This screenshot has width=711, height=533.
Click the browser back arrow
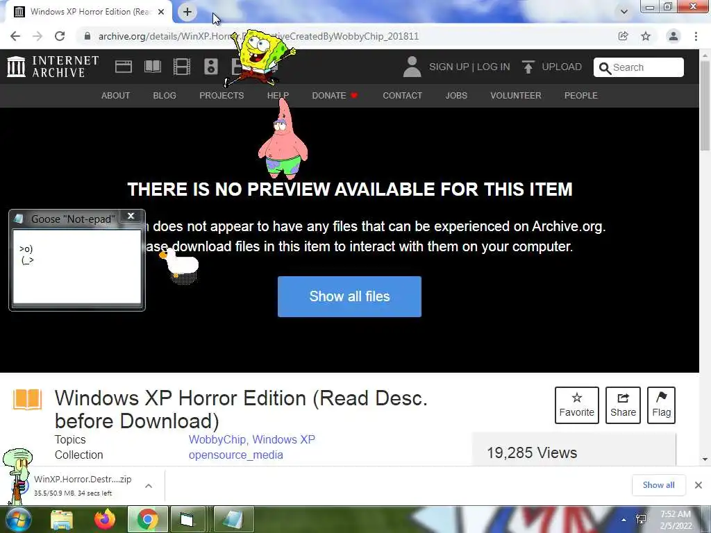coord(15,36)
